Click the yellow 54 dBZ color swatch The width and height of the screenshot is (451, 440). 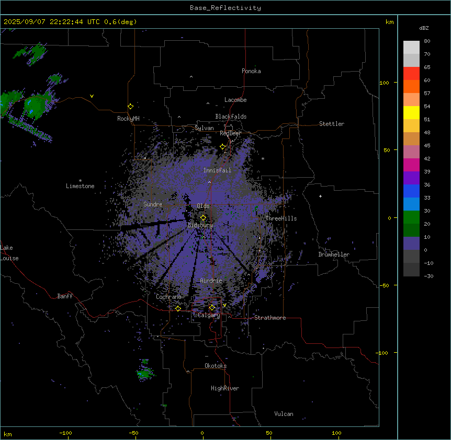tap(411, 112)
